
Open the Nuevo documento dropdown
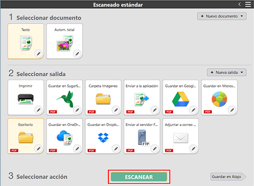point(222,16)
